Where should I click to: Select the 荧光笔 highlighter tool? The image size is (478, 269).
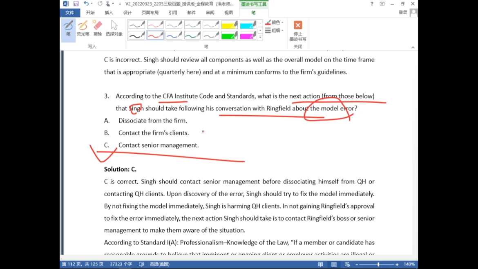[83, 29]
